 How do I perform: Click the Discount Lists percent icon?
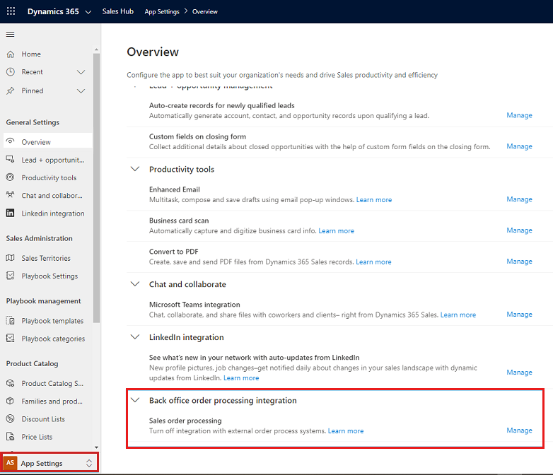pos(10,418)
